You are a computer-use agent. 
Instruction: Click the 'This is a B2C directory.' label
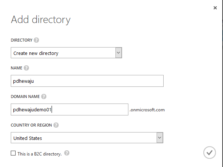pos(40,154)
